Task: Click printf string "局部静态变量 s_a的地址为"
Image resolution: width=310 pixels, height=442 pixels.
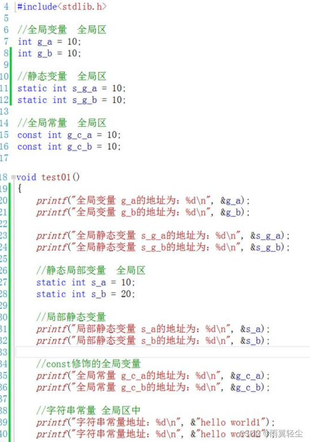Action: pyautogui.click(x=136, y=328)
